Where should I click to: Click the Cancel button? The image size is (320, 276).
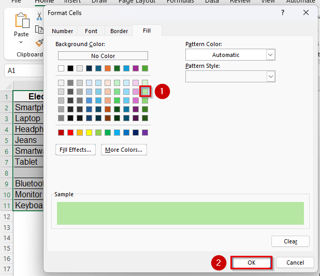coord(295,263)
